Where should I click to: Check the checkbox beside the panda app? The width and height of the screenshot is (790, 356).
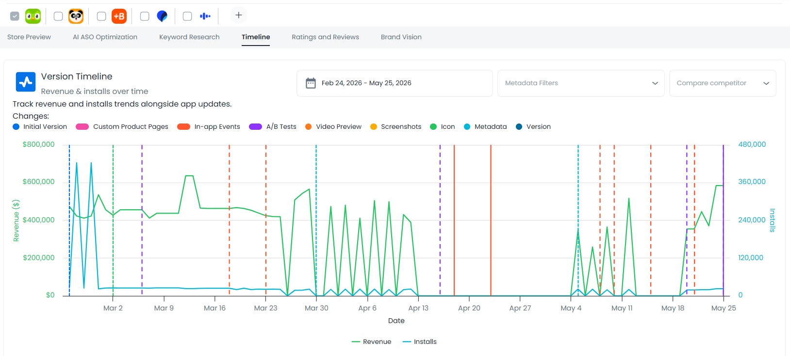tap(58, 16)
